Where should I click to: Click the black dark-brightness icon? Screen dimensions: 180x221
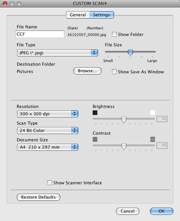click(95, 113)
